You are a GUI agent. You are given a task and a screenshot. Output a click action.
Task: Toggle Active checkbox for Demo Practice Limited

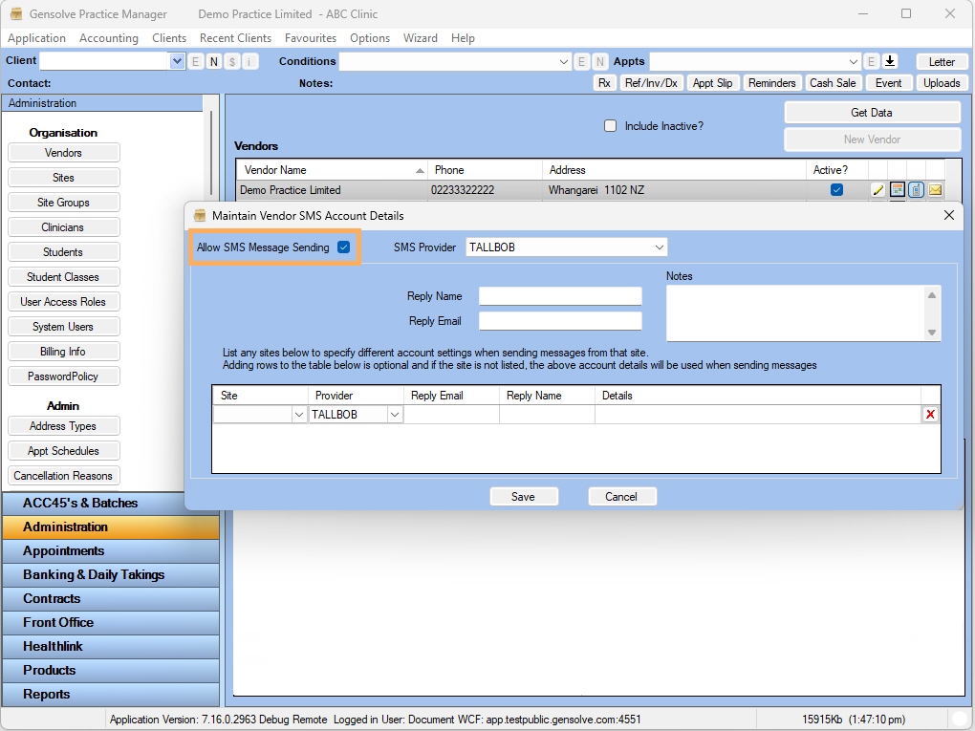coord(837,190)
